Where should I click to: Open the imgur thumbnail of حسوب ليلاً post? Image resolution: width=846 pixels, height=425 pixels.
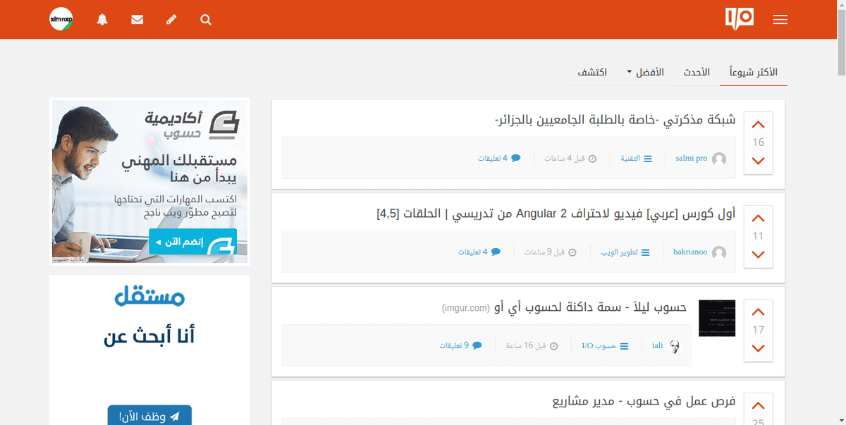717,318
